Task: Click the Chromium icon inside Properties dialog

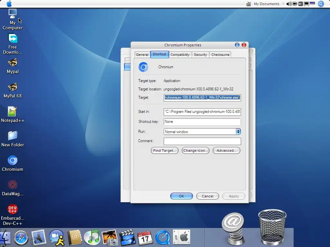Action: coord(143,67)
